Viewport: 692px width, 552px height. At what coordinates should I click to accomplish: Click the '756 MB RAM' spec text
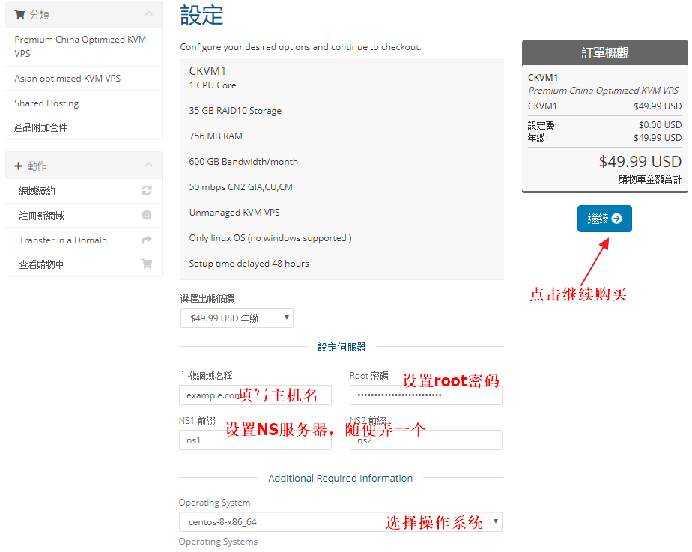216,136
